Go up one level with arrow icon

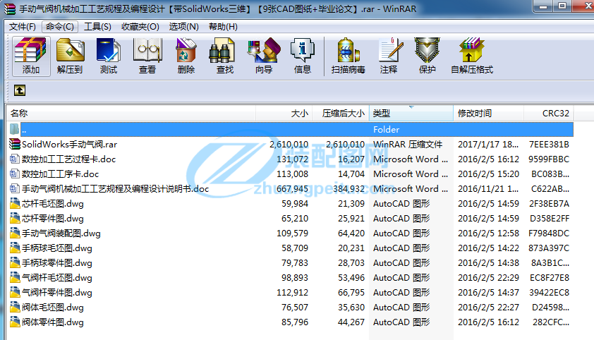(x=20, y=90)
